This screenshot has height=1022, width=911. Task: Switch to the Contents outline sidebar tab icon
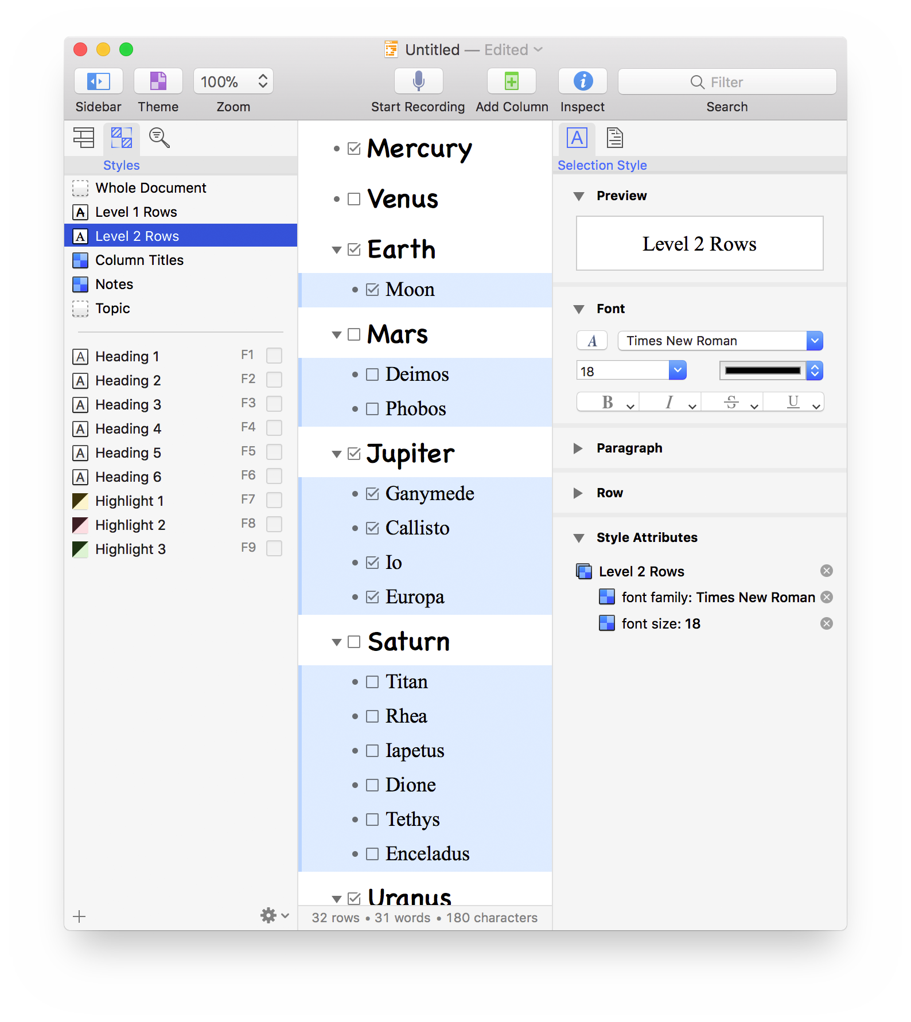pyautogui.click(x=84, y=138)
